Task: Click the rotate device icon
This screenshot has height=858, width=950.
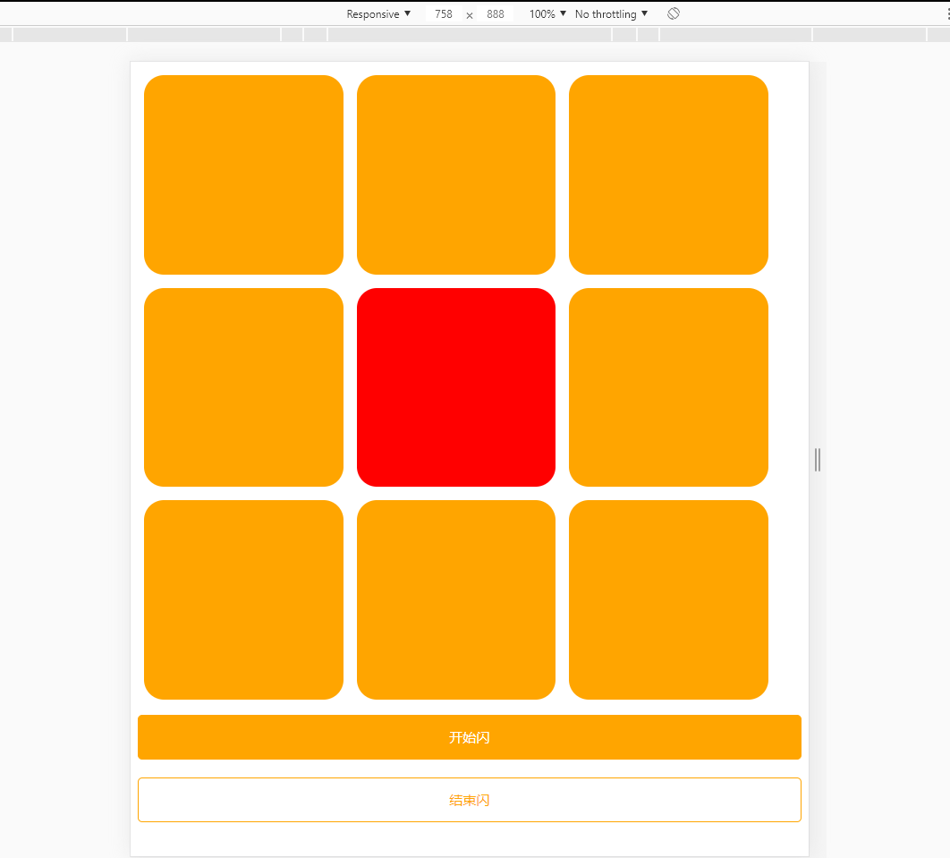Action: coord(673,14)
